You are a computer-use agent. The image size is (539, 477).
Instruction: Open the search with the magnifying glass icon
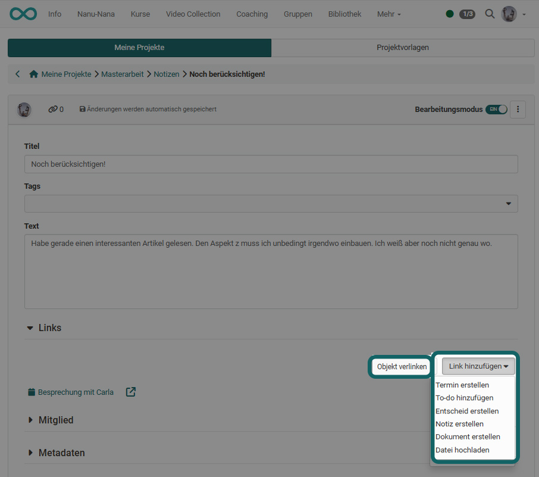[490, 14]
